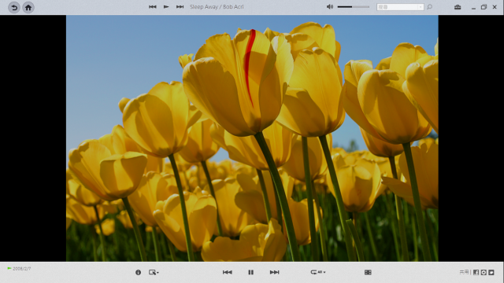The image size is (504, 283).
Task: Expand the search field dropdown arrow
Action: pos(421,7)
